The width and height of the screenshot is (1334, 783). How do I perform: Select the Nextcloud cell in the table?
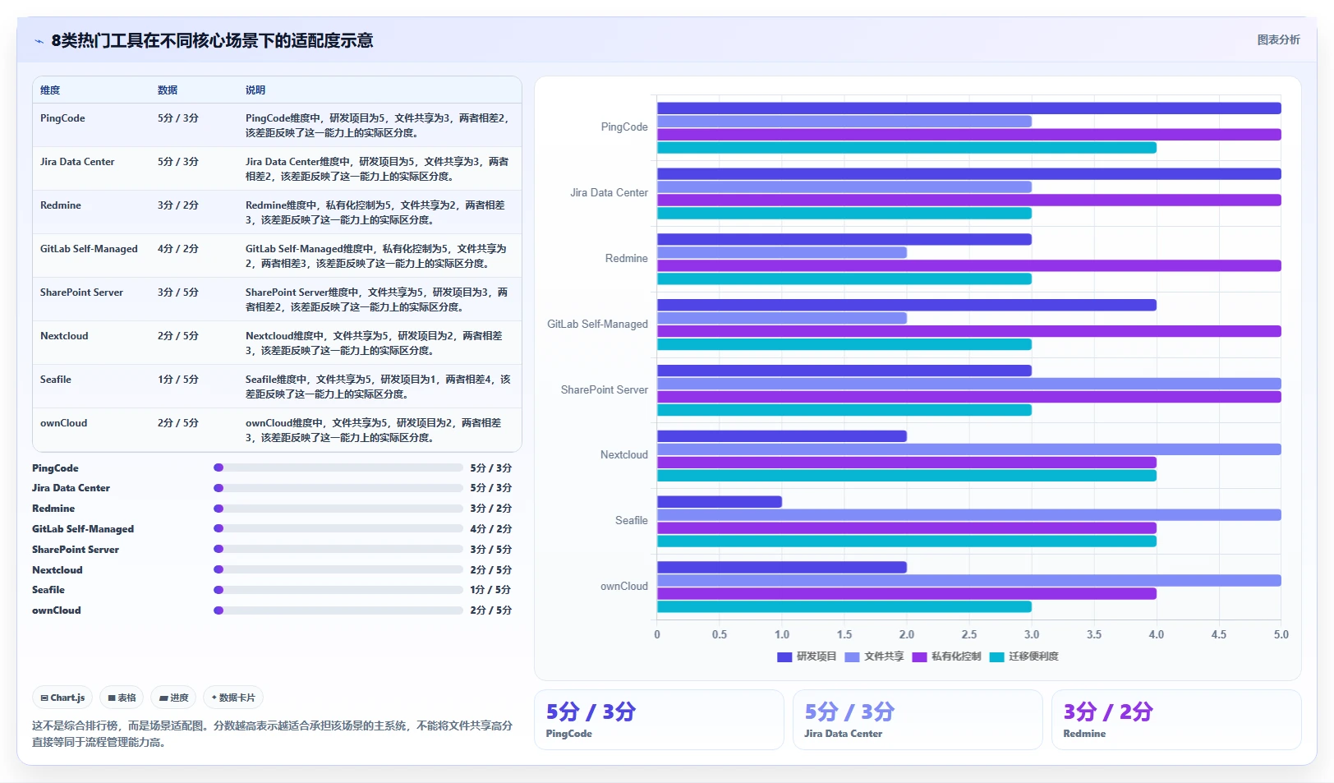pos(64,336)
